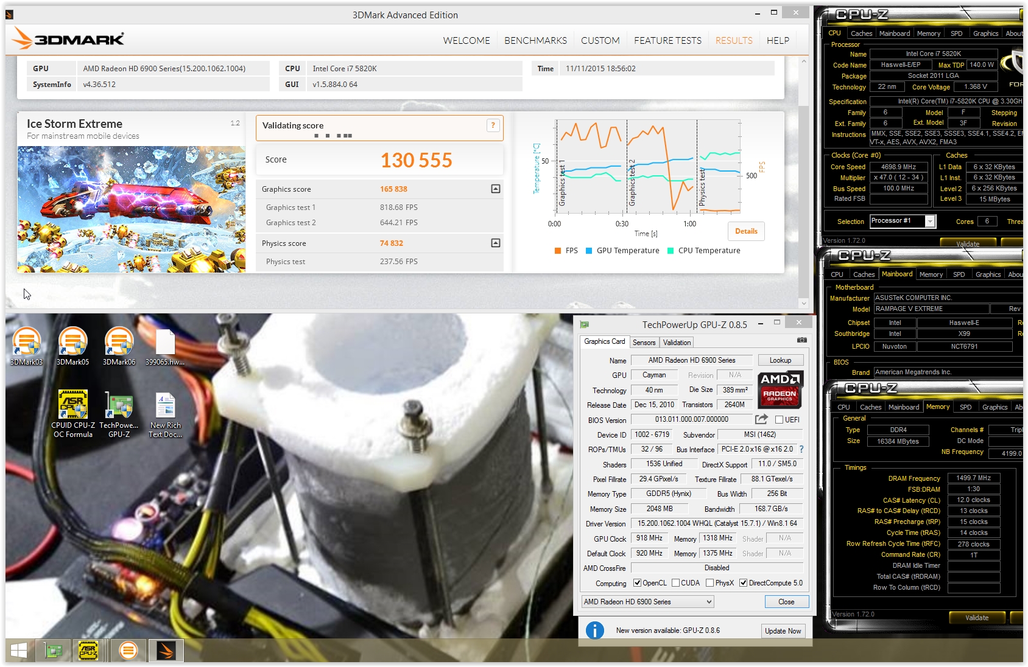Screen dimensions: 1028x667
Task: Click 3DMark scrollbar up arrow
Action: tap(804, 61)
